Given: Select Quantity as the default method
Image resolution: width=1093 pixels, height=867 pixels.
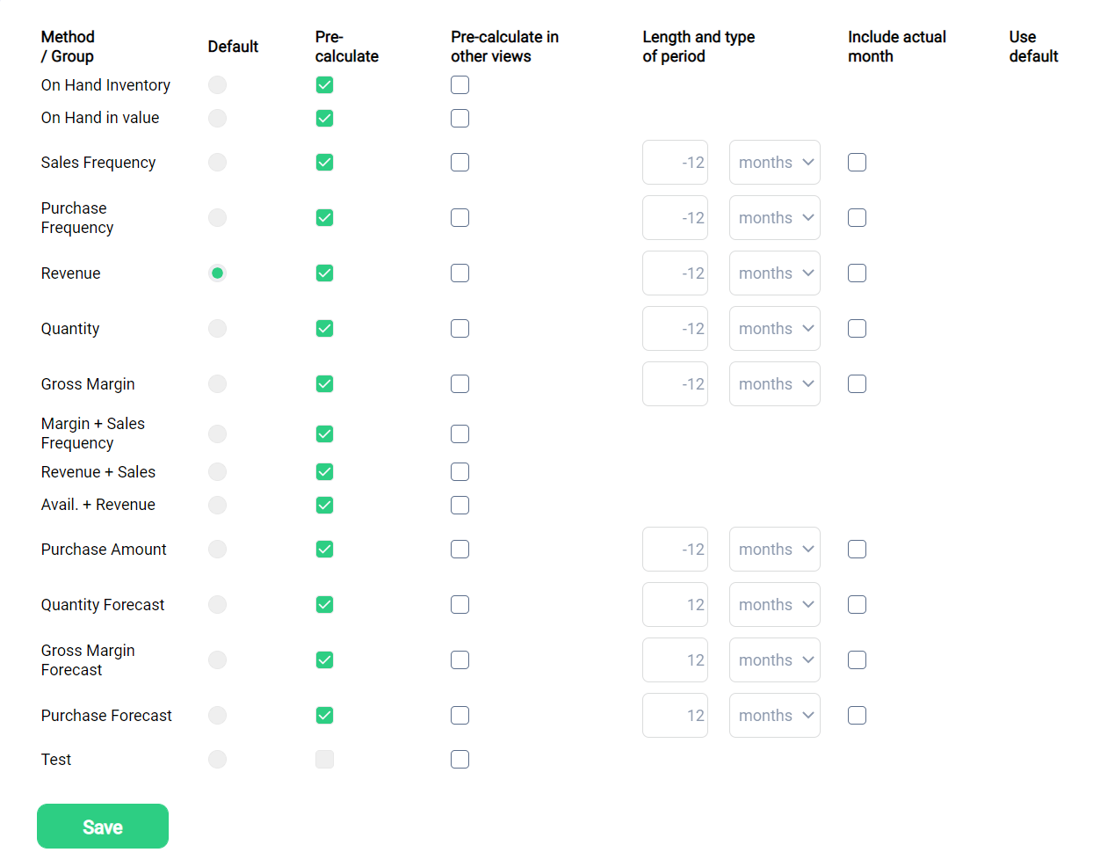Looking at the screenshot, I should pos(217,329).
